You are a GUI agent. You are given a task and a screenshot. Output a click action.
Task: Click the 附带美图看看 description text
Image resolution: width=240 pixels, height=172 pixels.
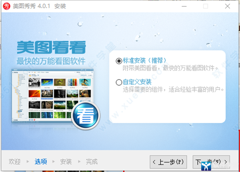coord(170,68)
